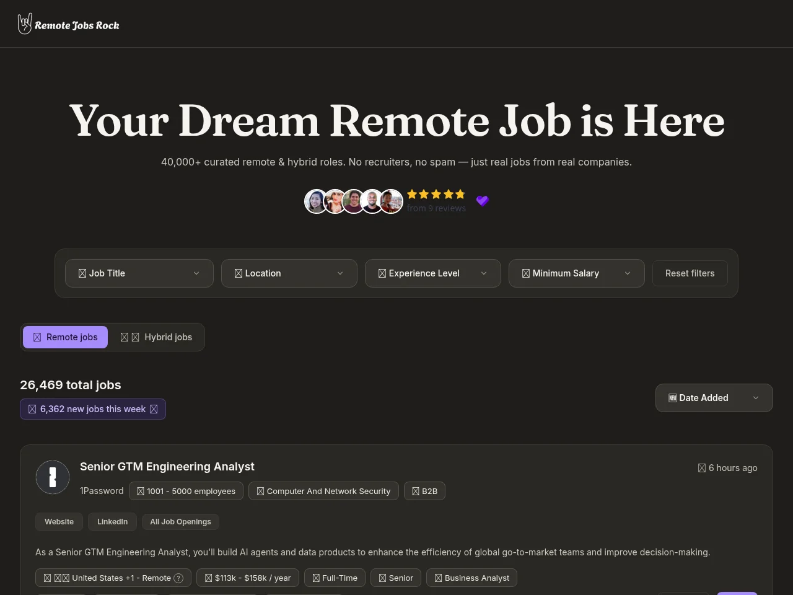Click the Remote Jobs Rock hand logo
Image resolution: width=793 pixels, height=595 pixels.
click(x=25, y=24)
